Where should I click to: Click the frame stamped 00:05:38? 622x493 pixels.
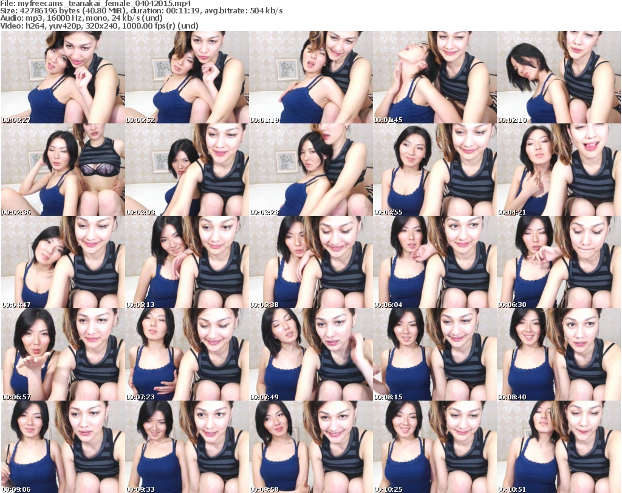[x=311, y=263]
